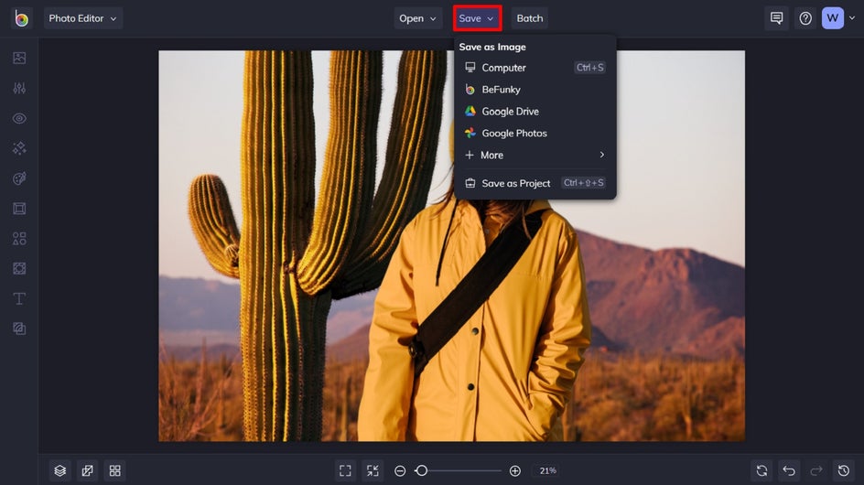Open the help question mark icon
Image resolution: width=864 pixels, height=485 pixels.
tap(805, 18)
